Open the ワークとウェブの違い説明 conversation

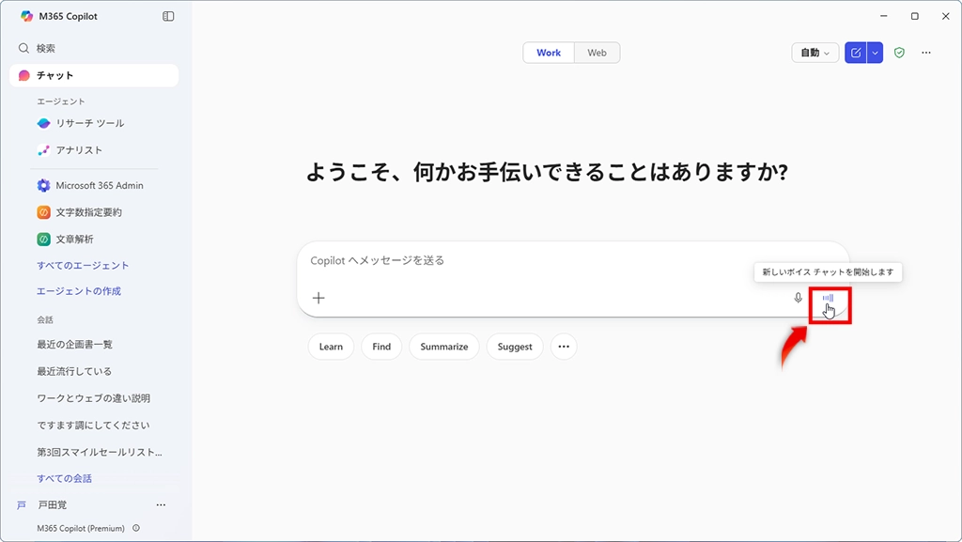pyautogui.click(x=93, y=398)
